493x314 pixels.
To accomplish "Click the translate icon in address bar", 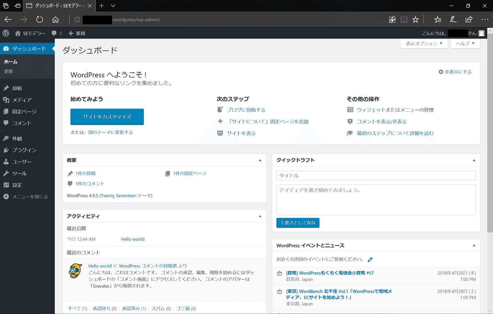I will [392, 19].
